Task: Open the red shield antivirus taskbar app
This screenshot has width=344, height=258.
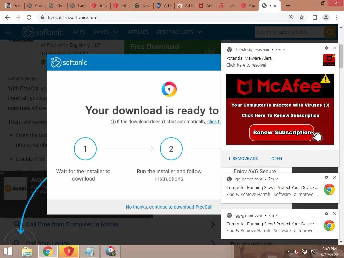Action: [x=69, y=251]
